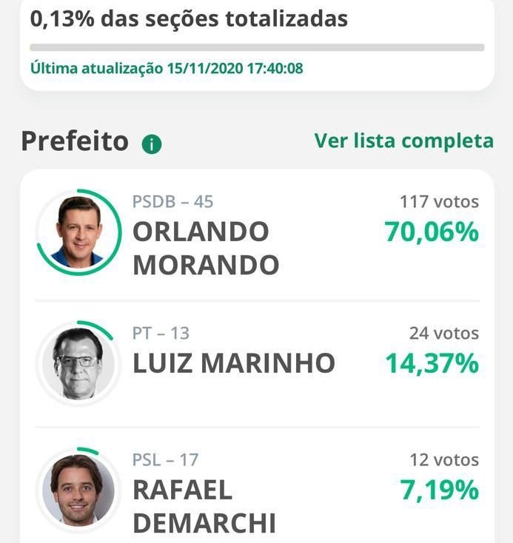The image size is (513, 543).
Task: Click the 117 votos count
Action: [x=439, y=201]
